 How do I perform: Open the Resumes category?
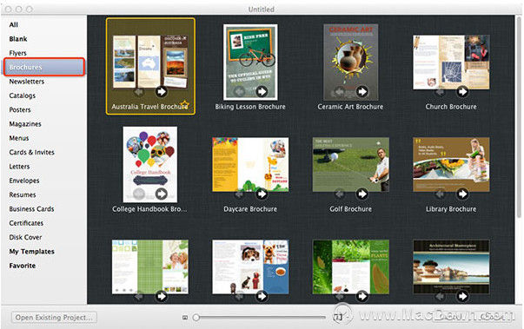23,194
